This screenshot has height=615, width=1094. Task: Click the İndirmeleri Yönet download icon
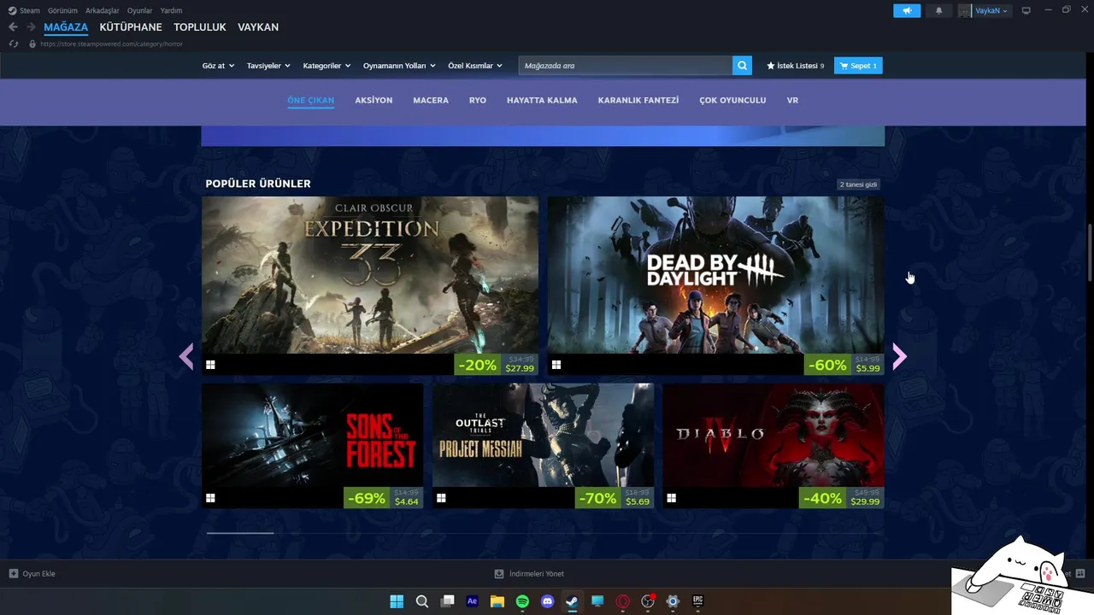pyautogui.click(x=499, y=574)
